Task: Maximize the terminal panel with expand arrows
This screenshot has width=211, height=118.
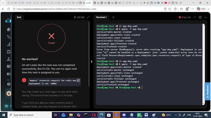Action: tap(194, 17)
